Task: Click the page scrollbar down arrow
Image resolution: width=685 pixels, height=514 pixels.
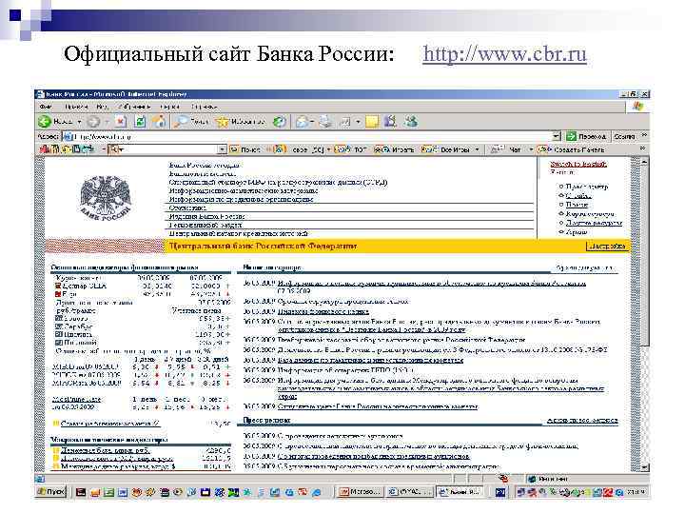Action: [644, 466]
